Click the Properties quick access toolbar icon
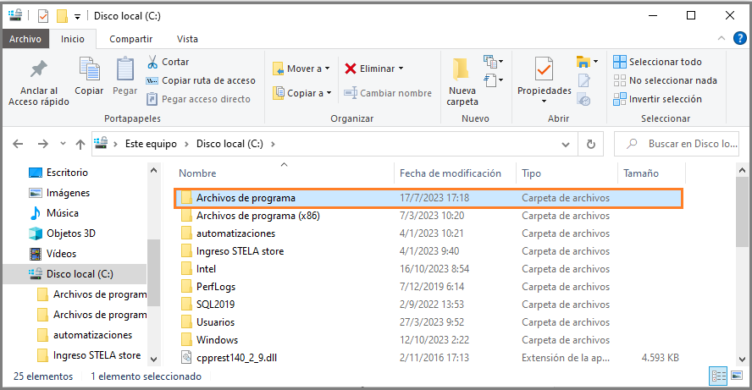752x390 pixels. [x=43, y=16]
